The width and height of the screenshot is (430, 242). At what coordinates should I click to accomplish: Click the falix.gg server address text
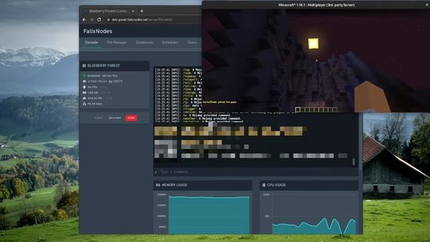pos(105,81)
